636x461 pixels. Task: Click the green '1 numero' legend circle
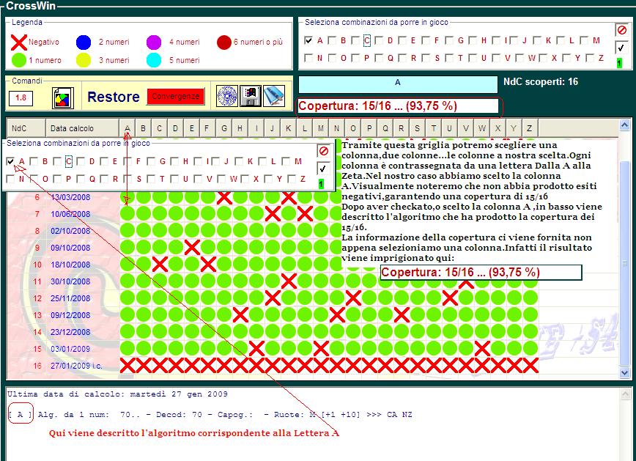19,60
